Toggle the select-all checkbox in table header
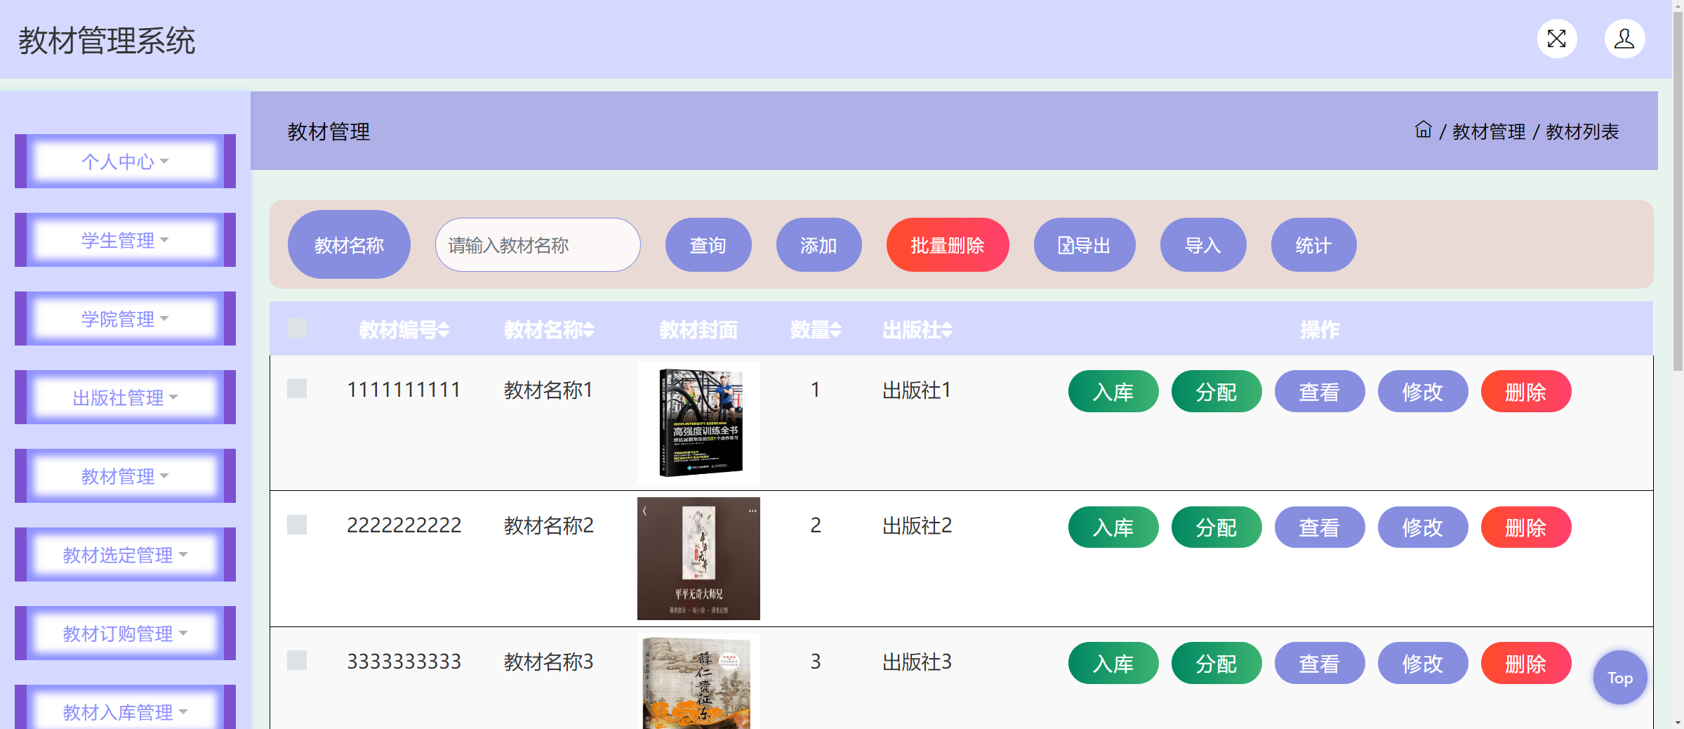The image size is (1684, 729). [x=297, y=329]
